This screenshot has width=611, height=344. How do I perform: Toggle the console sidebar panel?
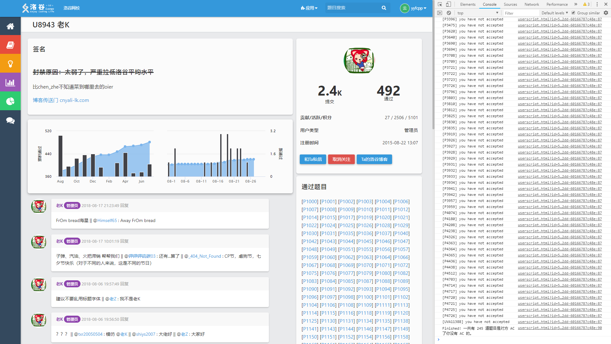click(440, 13)
